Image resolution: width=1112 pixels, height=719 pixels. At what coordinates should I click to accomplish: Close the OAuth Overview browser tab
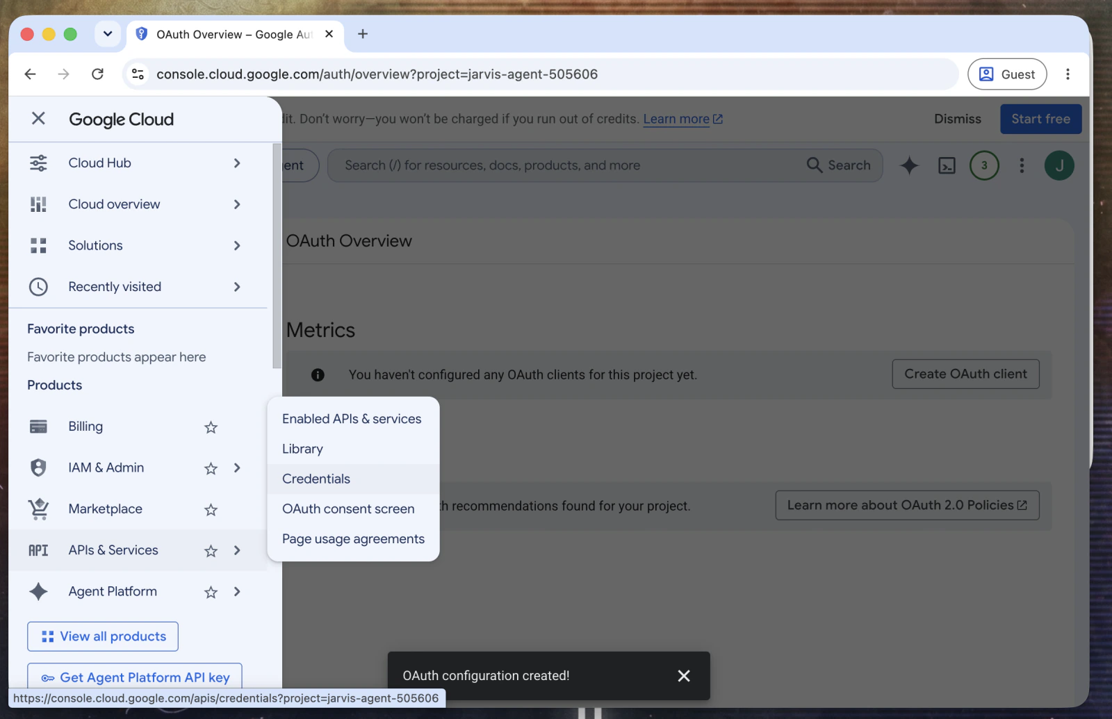coord(329,34)
